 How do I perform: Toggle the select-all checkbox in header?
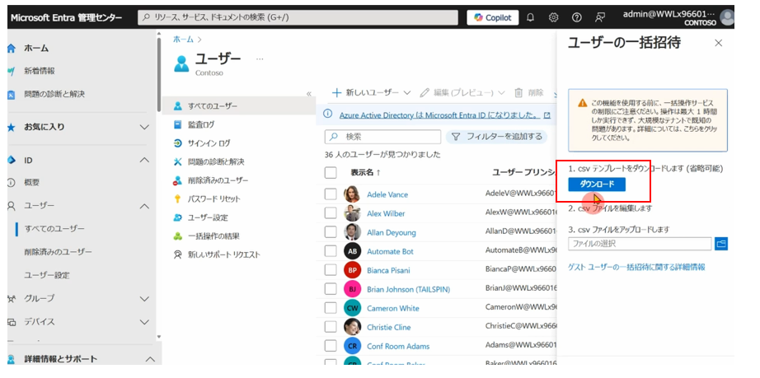pyautogui.click(x=331, y=173)
